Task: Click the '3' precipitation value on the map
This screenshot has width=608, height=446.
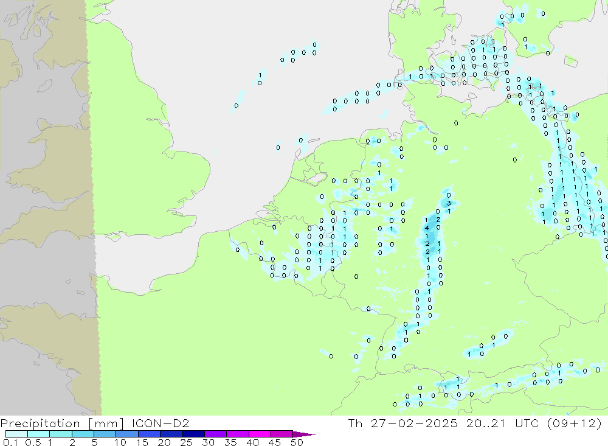Action: click(x=449, y=203)
